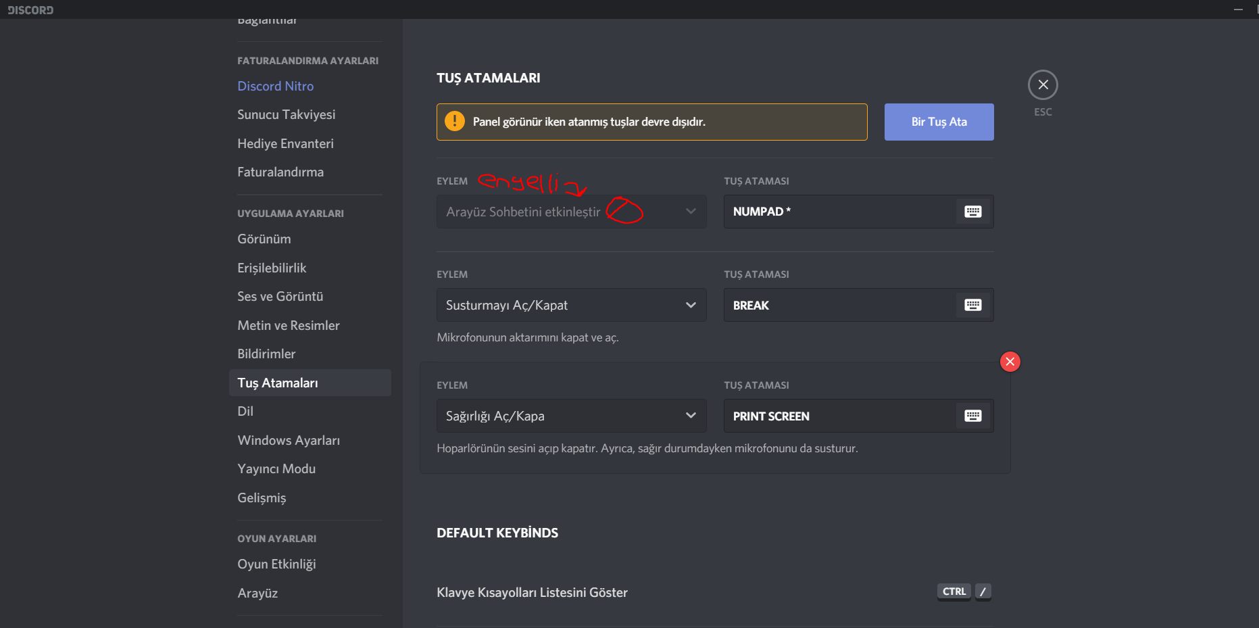1259x628 pixels.
Task: Close settings with the ESC circle button
Action: pos(1043,85)
